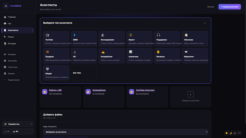Choose the Юрист assistant type with scales icon

tap(139, 39)
